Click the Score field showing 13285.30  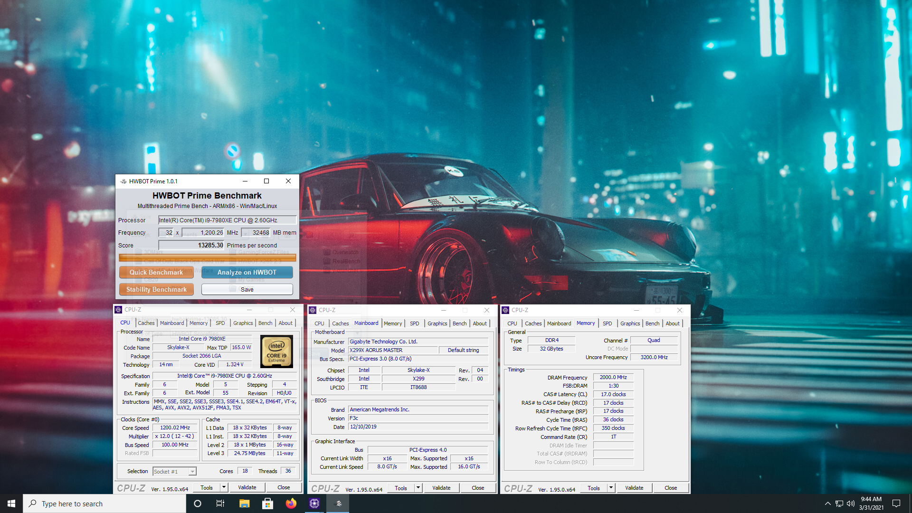click(x=191, y=245)
